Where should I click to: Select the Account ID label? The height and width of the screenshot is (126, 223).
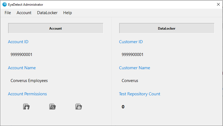click(x=18, y=42)
